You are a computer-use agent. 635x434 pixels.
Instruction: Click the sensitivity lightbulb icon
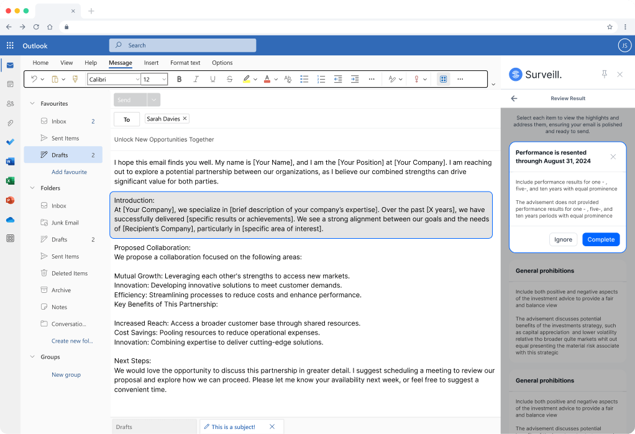(416, 80)
